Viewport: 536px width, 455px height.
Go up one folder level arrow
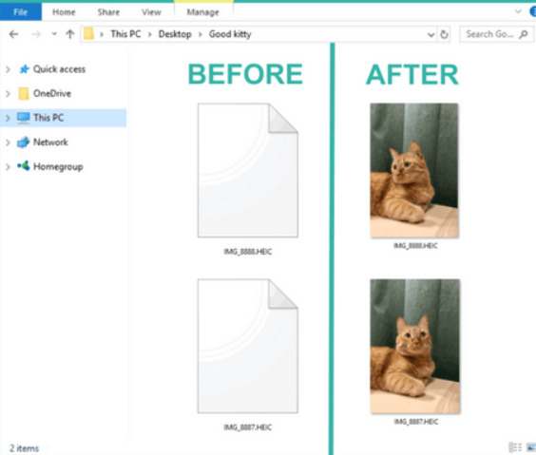pyautogui.click(x=70, y=34)
